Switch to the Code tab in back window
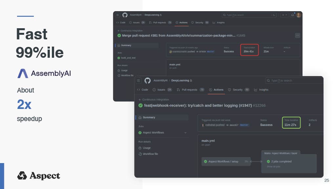 tap(121, 23)
